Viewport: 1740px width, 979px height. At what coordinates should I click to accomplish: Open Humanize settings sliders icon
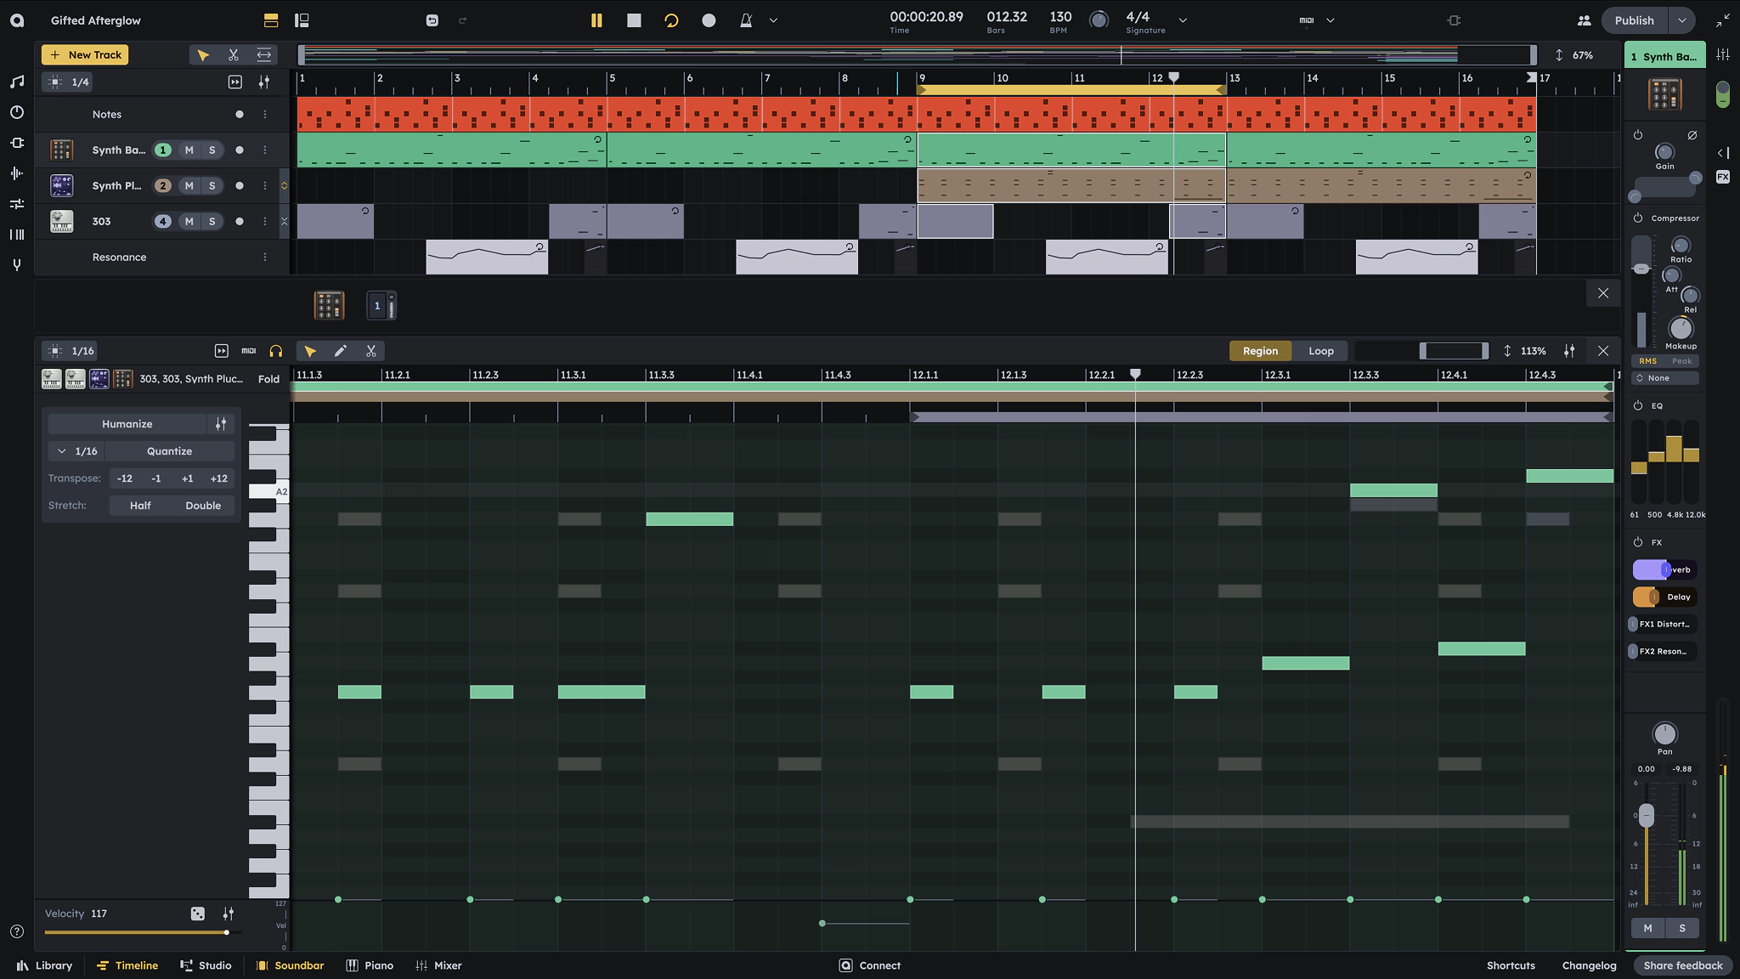(221, 423)
